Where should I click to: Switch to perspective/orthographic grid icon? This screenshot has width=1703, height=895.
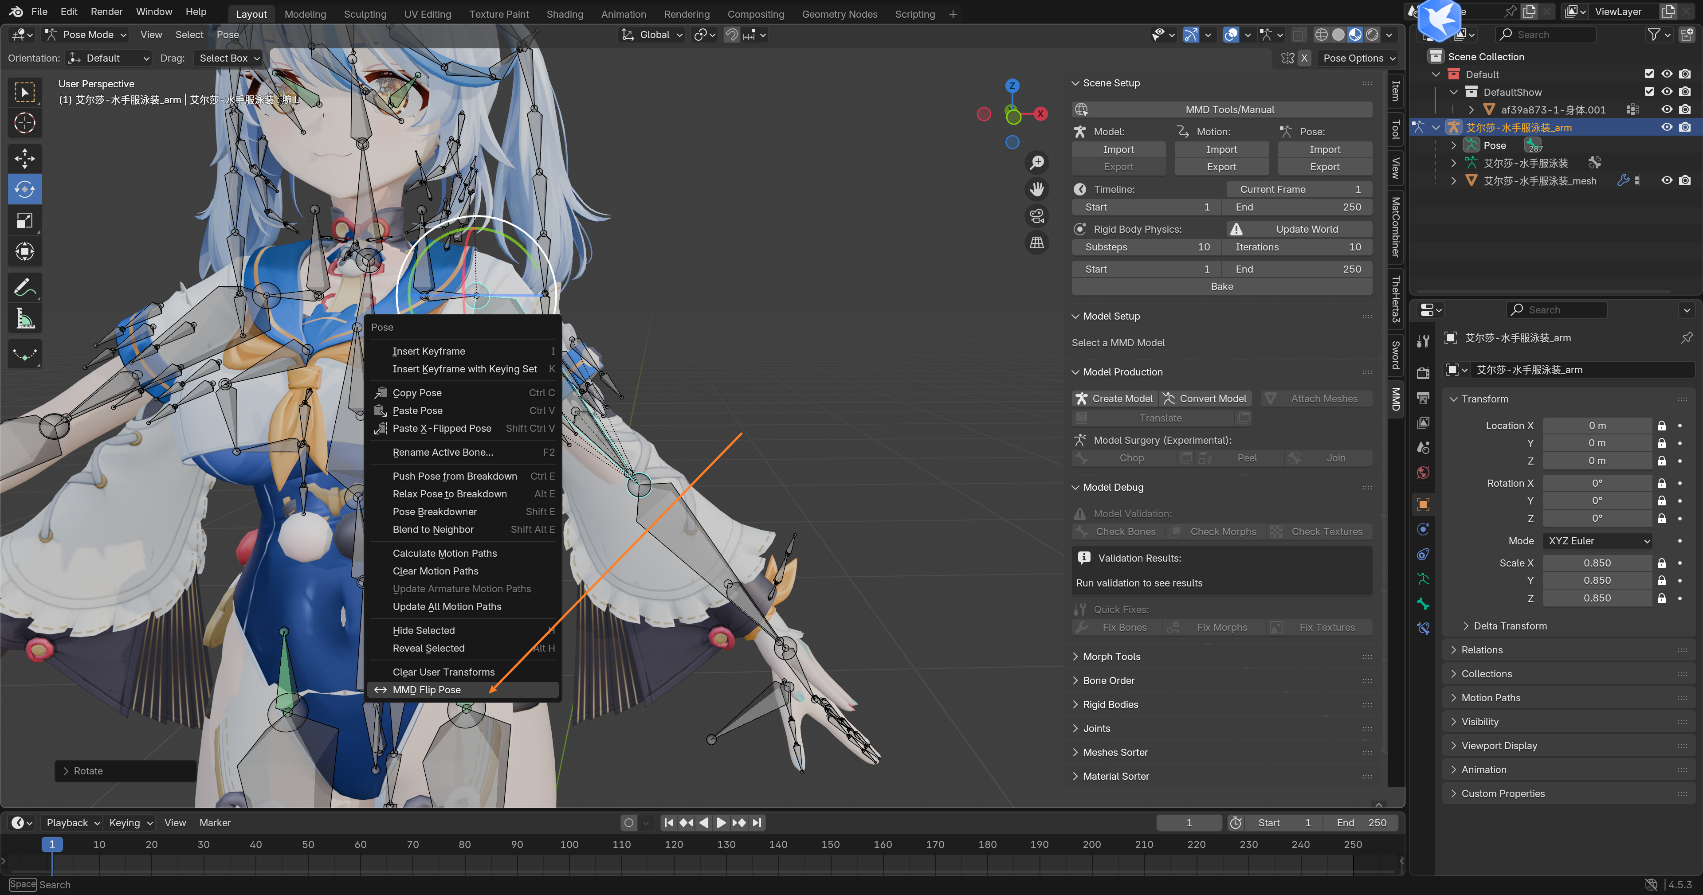tap(1036, 242)
